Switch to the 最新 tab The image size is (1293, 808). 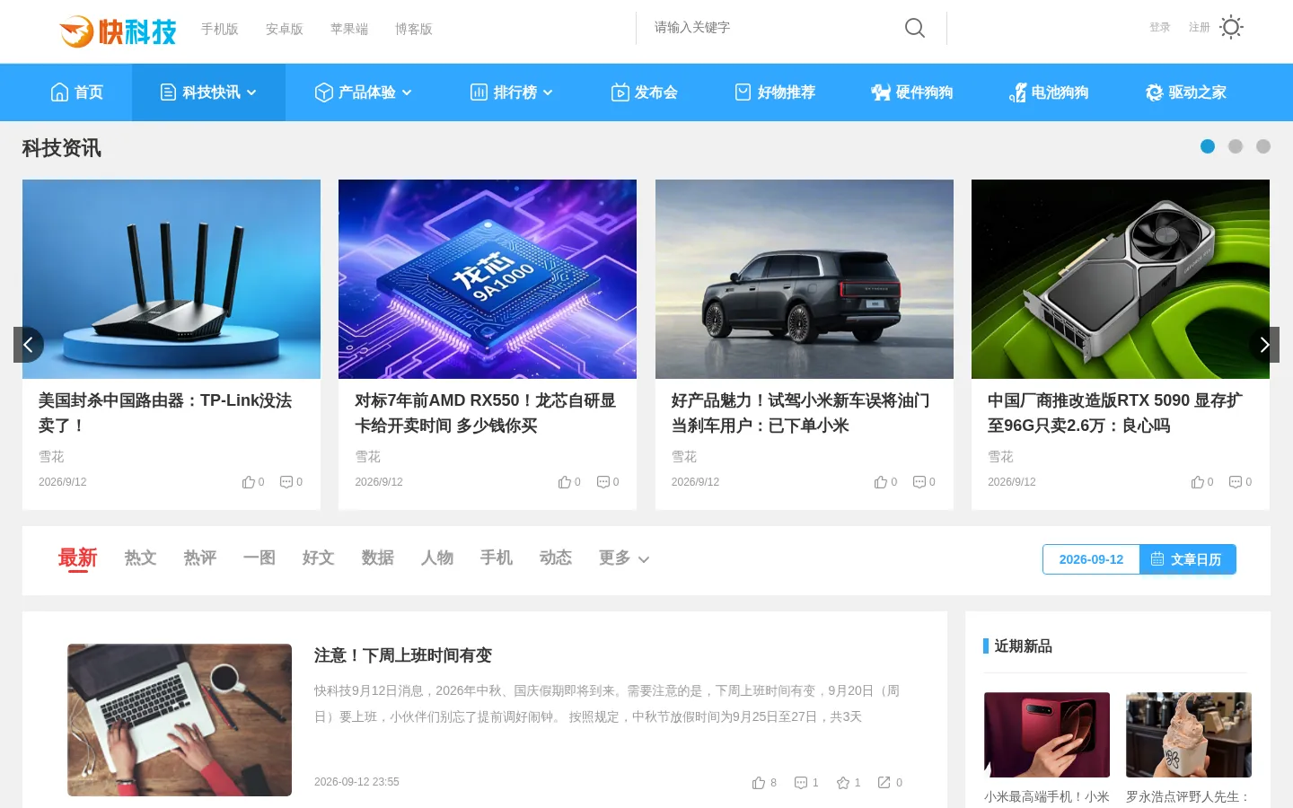point(78,558)
